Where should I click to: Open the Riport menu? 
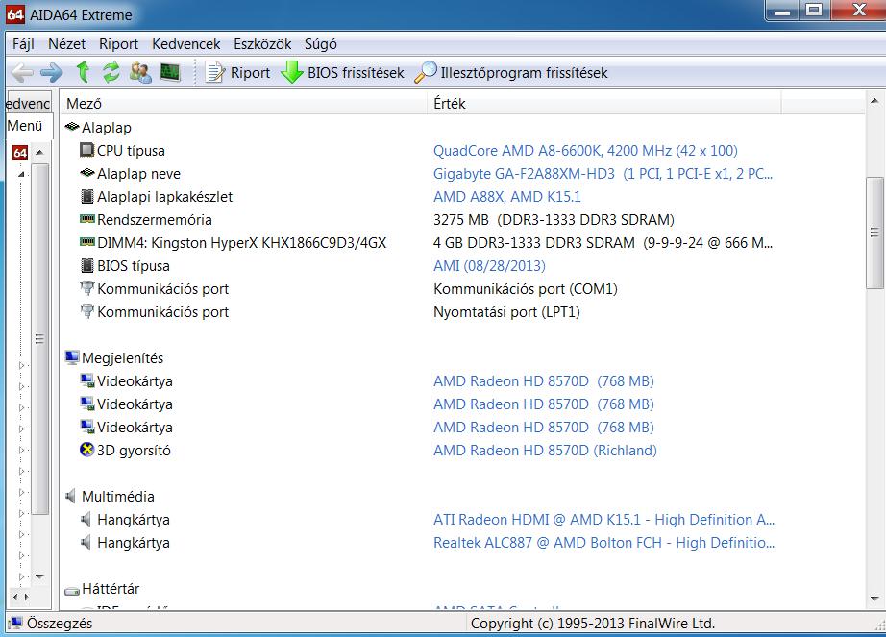(118, 44)
